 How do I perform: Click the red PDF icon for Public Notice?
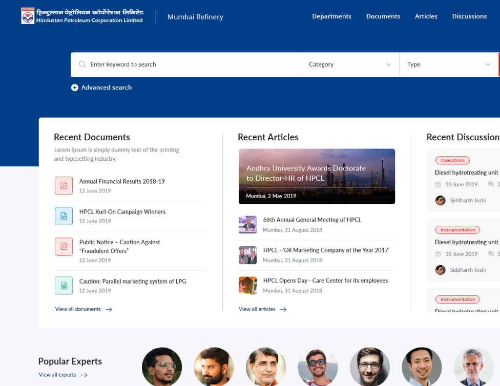64,246
